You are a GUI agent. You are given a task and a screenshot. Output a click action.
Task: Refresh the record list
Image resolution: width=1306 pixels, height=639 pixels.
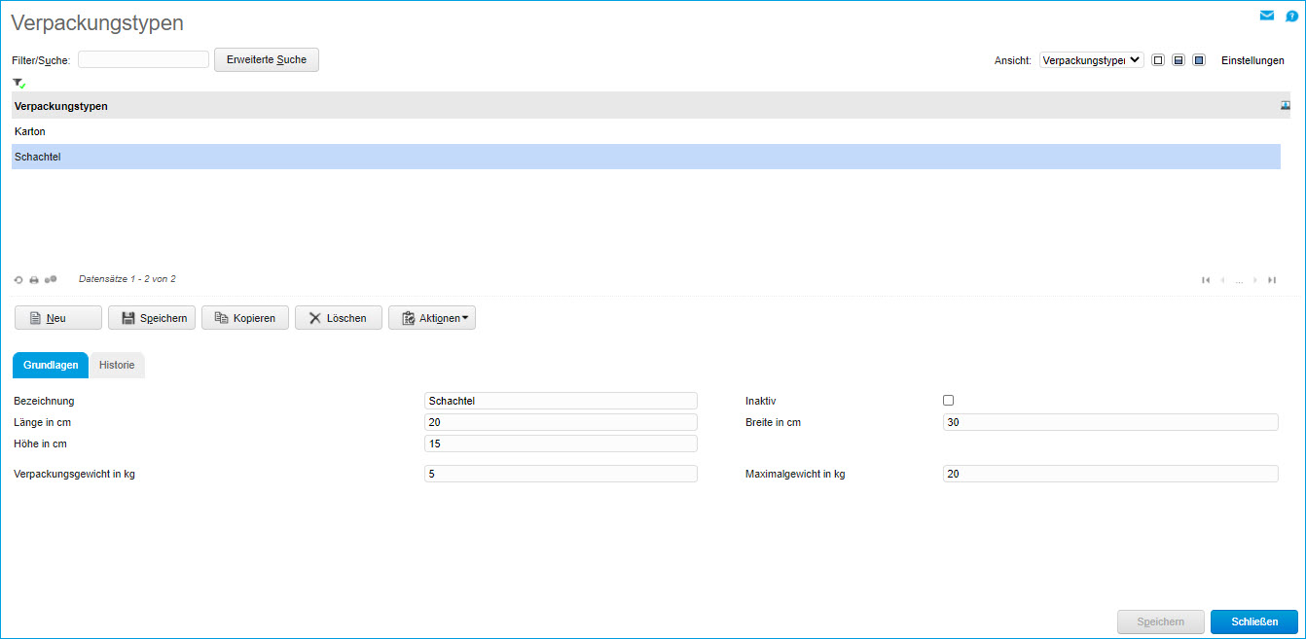18,280
